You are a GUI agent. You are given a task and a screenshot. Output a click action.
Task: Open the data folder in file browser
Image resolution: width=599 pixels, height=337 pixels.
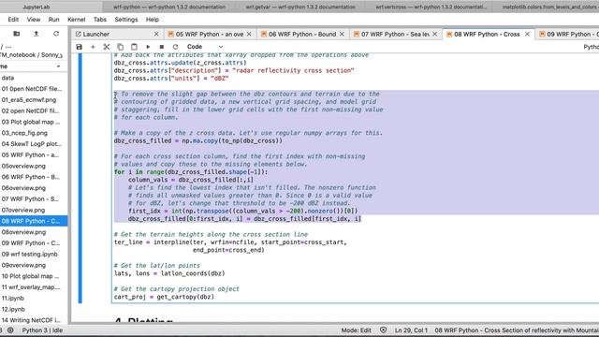pyautogui.click(x=34, y=78)
